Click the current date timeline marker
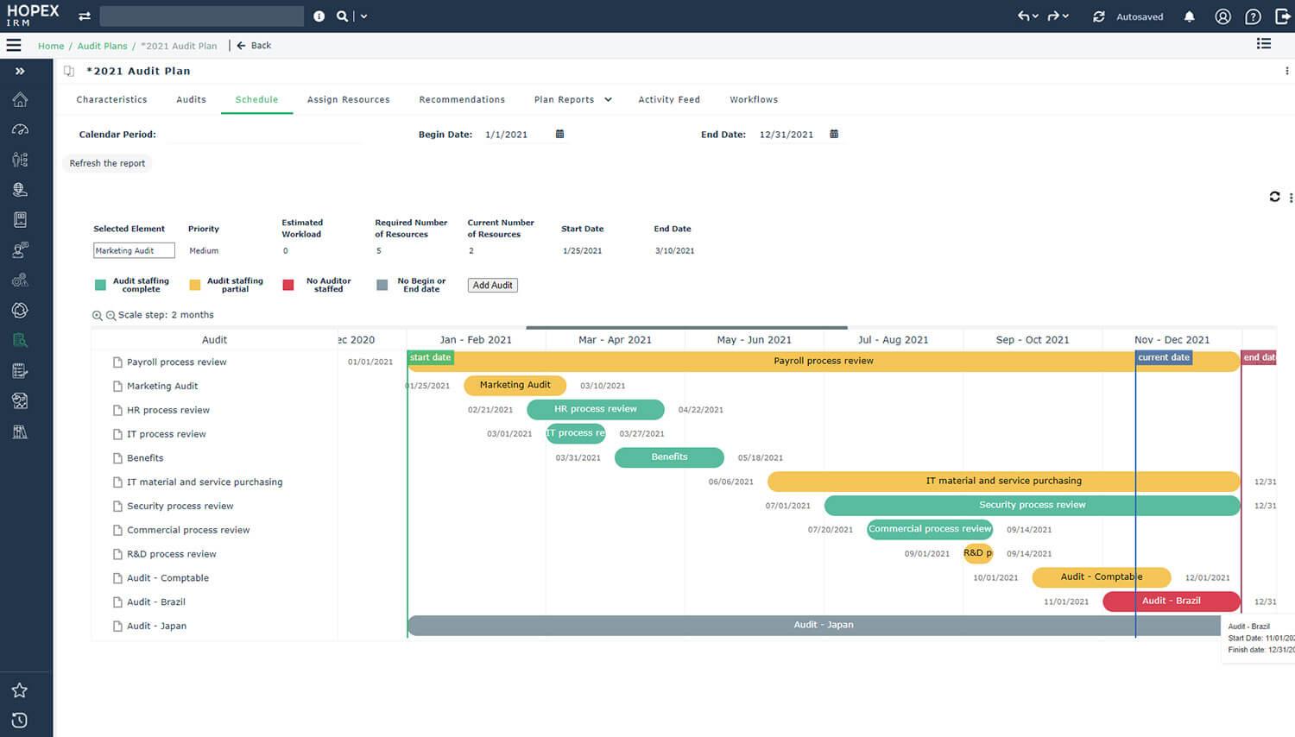1295x737 pixels. click(x=1164, y=357)
